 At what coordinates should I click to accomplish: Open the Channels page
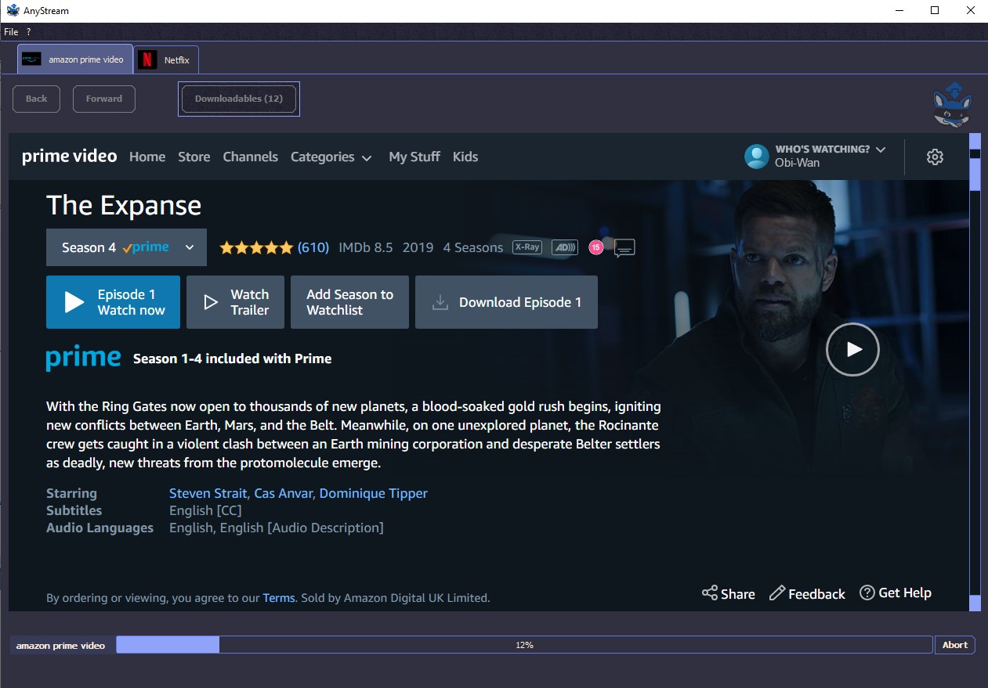tap(250, 157)
